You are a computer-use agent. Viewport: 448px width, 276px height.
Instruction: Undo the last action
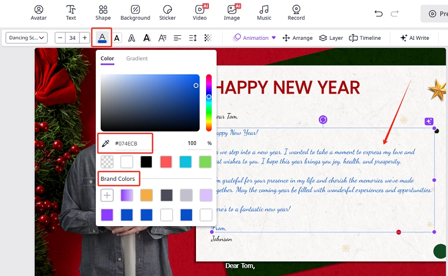[379, 13]
